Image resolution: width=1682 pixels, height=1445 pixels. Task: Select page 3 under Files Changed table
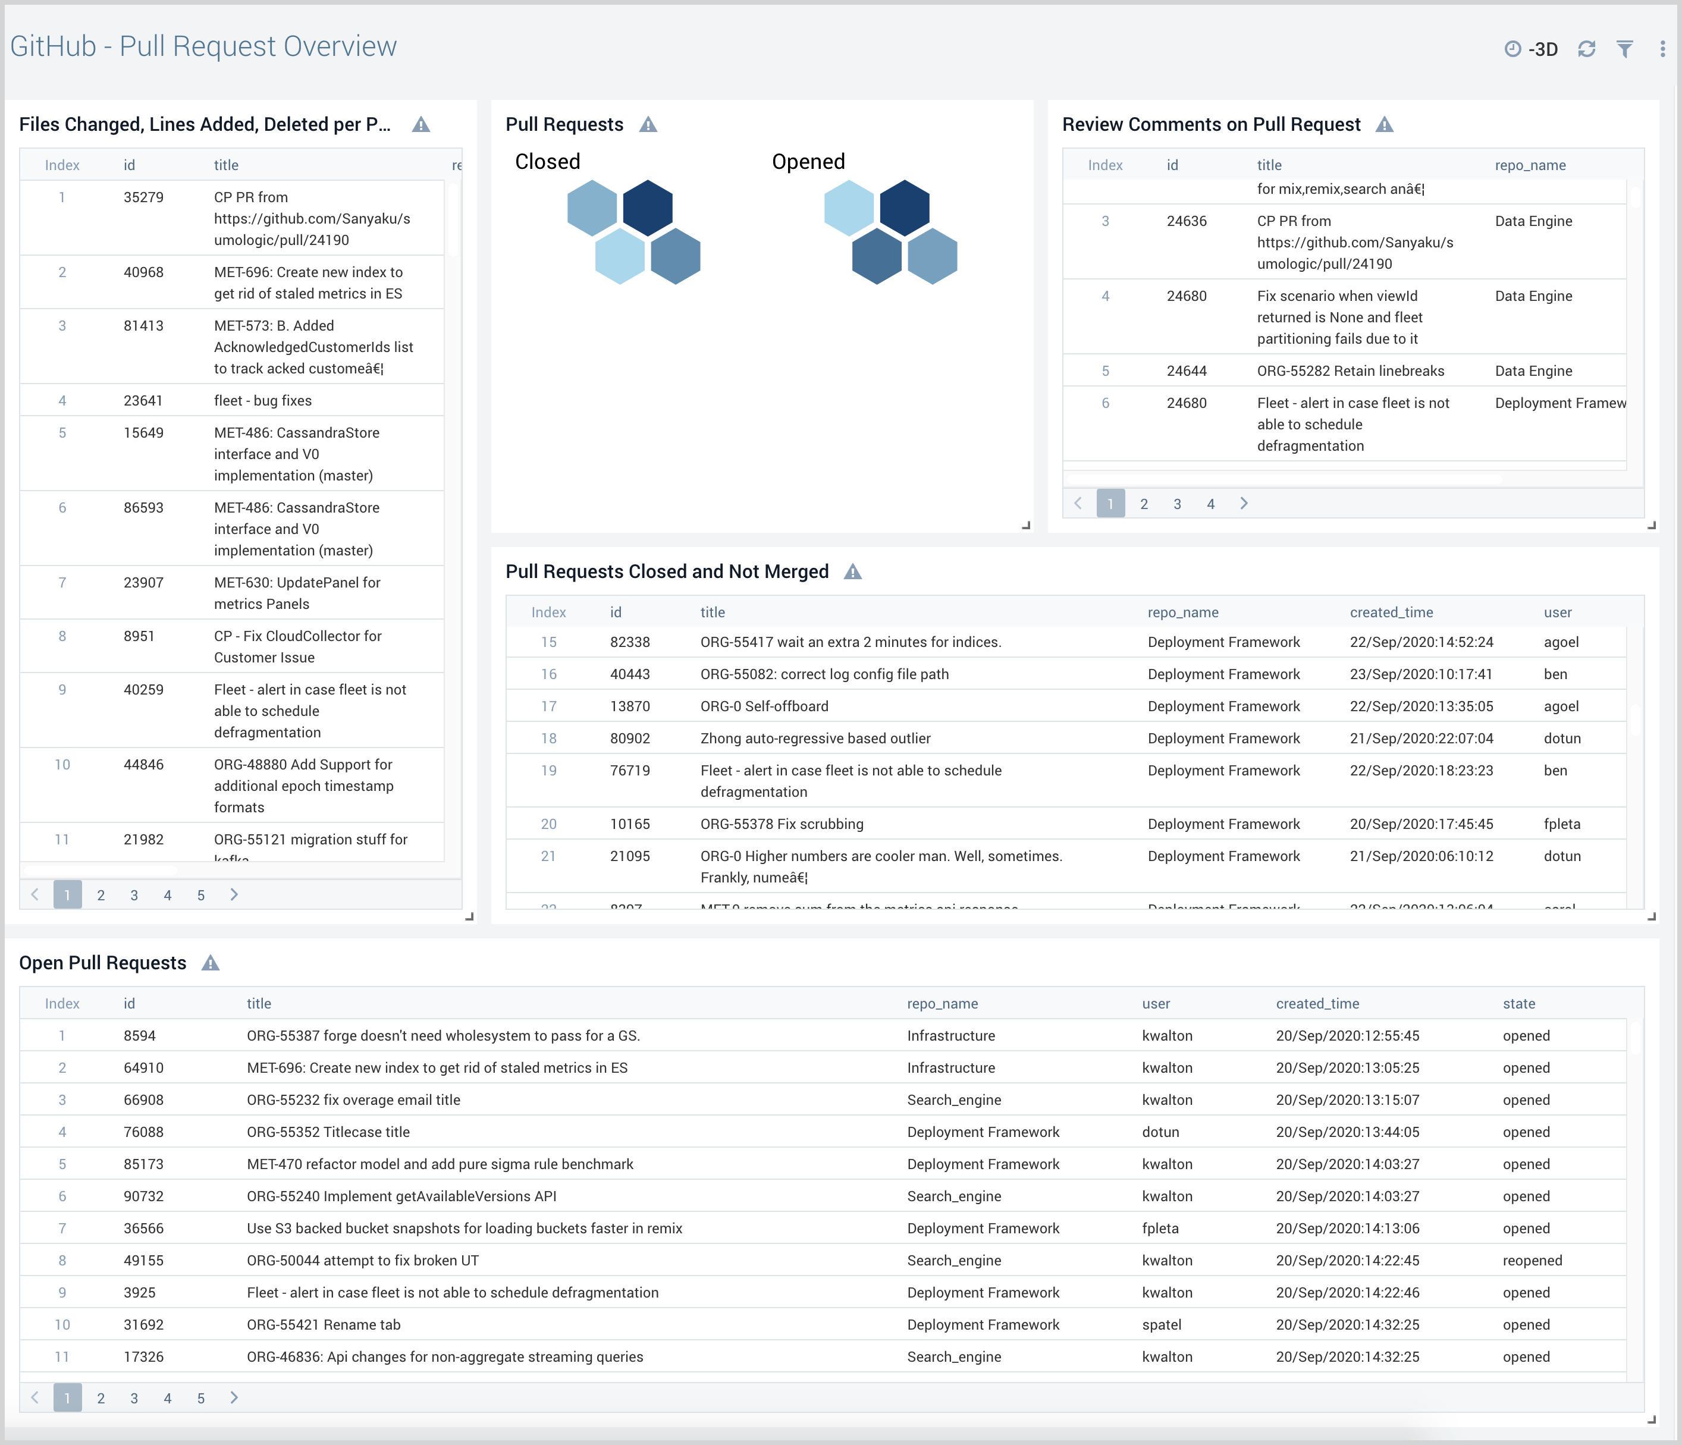tap(134, 894)
